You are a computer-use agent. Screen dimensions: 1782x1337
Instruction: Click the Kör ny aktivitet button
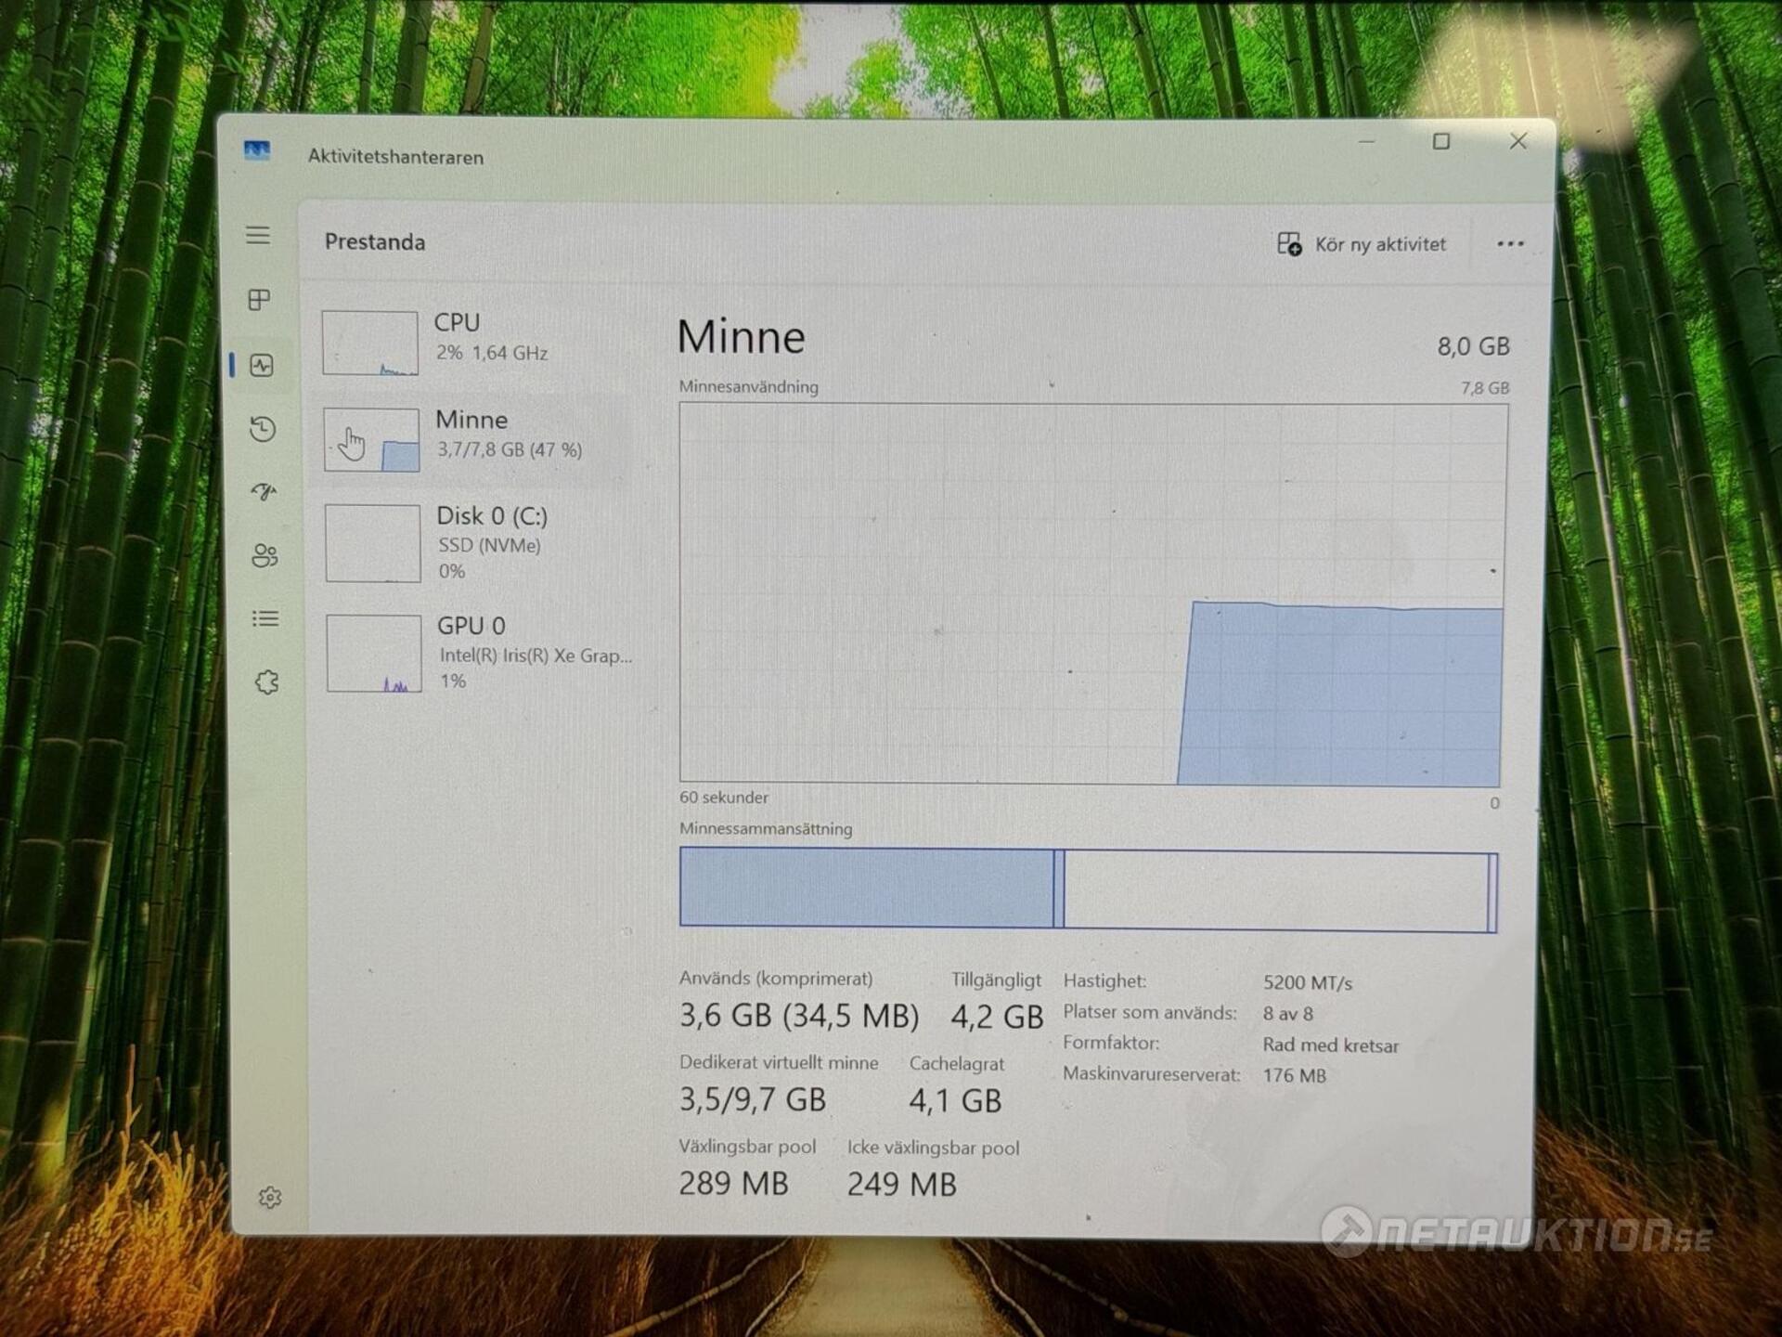[x=1362, y=244]
